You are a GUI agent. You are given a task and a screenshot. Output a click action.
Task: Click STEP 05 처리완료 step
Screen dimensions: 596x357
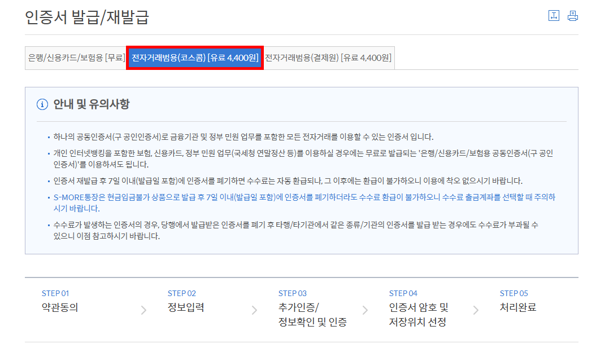click(517, 301)
